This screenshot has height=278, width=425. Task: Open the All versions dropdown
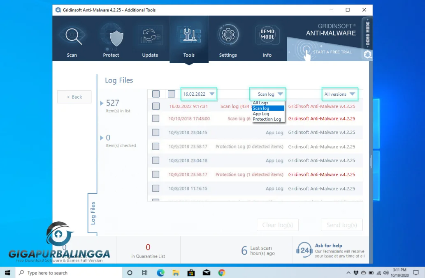click(x=339, y=94)
